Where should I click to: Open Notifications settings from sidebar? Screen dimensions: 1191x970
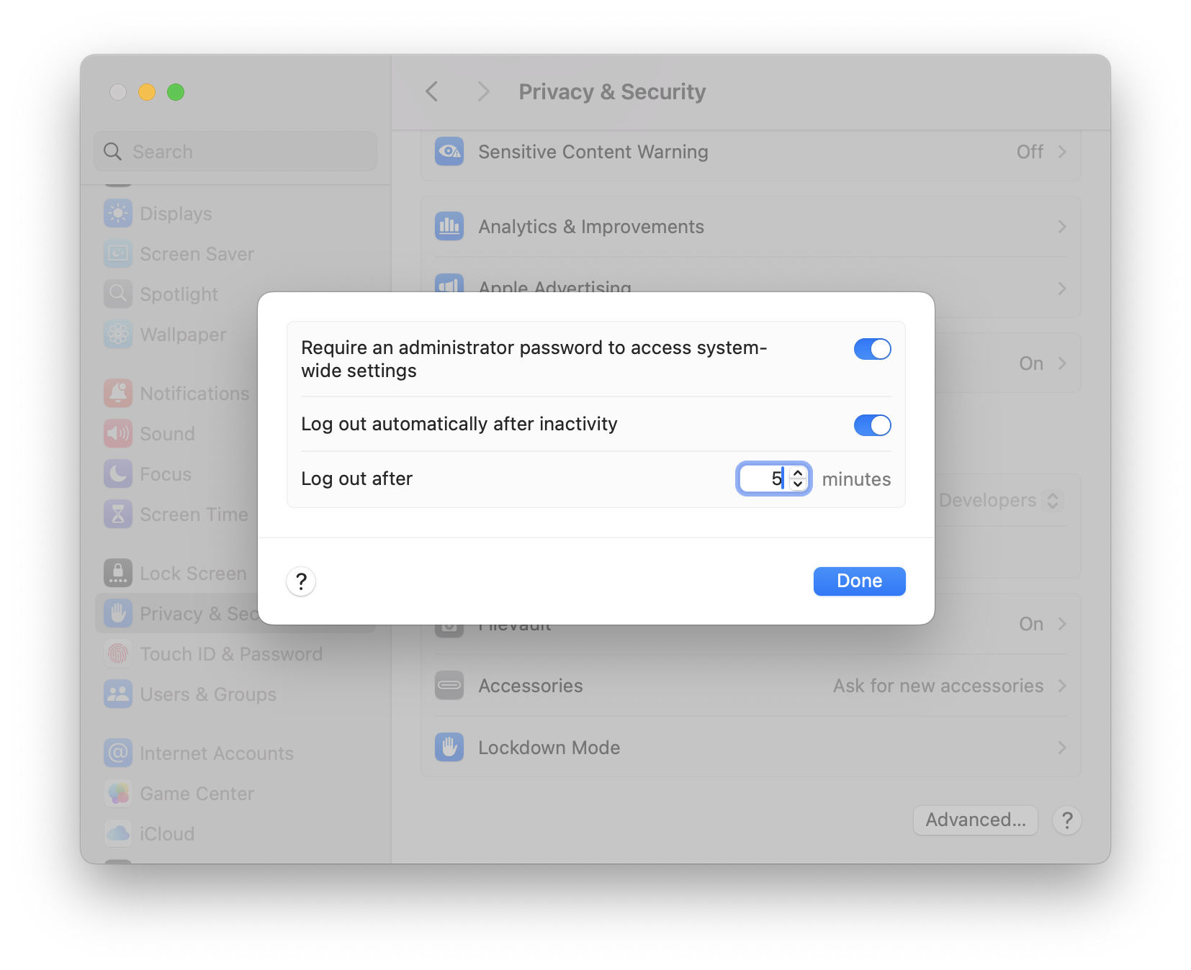pos(118,393)
